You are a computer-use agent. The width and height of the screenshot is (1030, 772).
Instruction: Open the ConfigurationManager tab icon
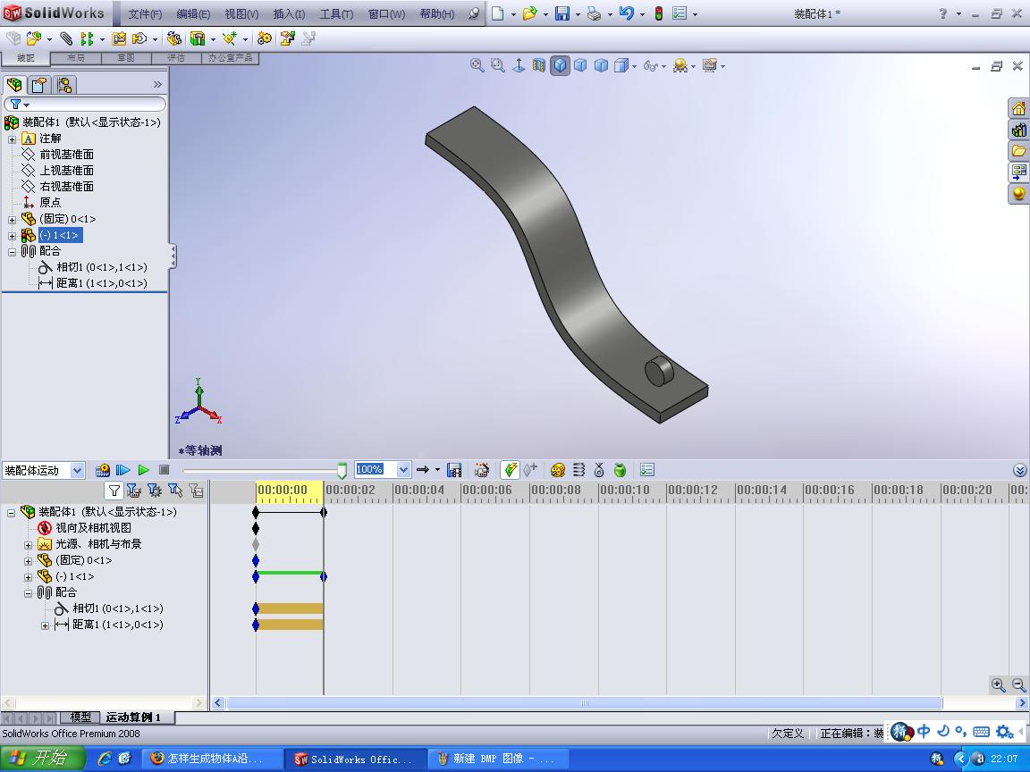pyautogui.click(x=63, y=85)
